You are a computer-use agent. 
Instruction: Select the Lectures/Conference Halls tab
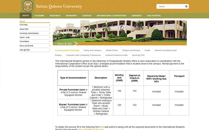pos(116,55)
